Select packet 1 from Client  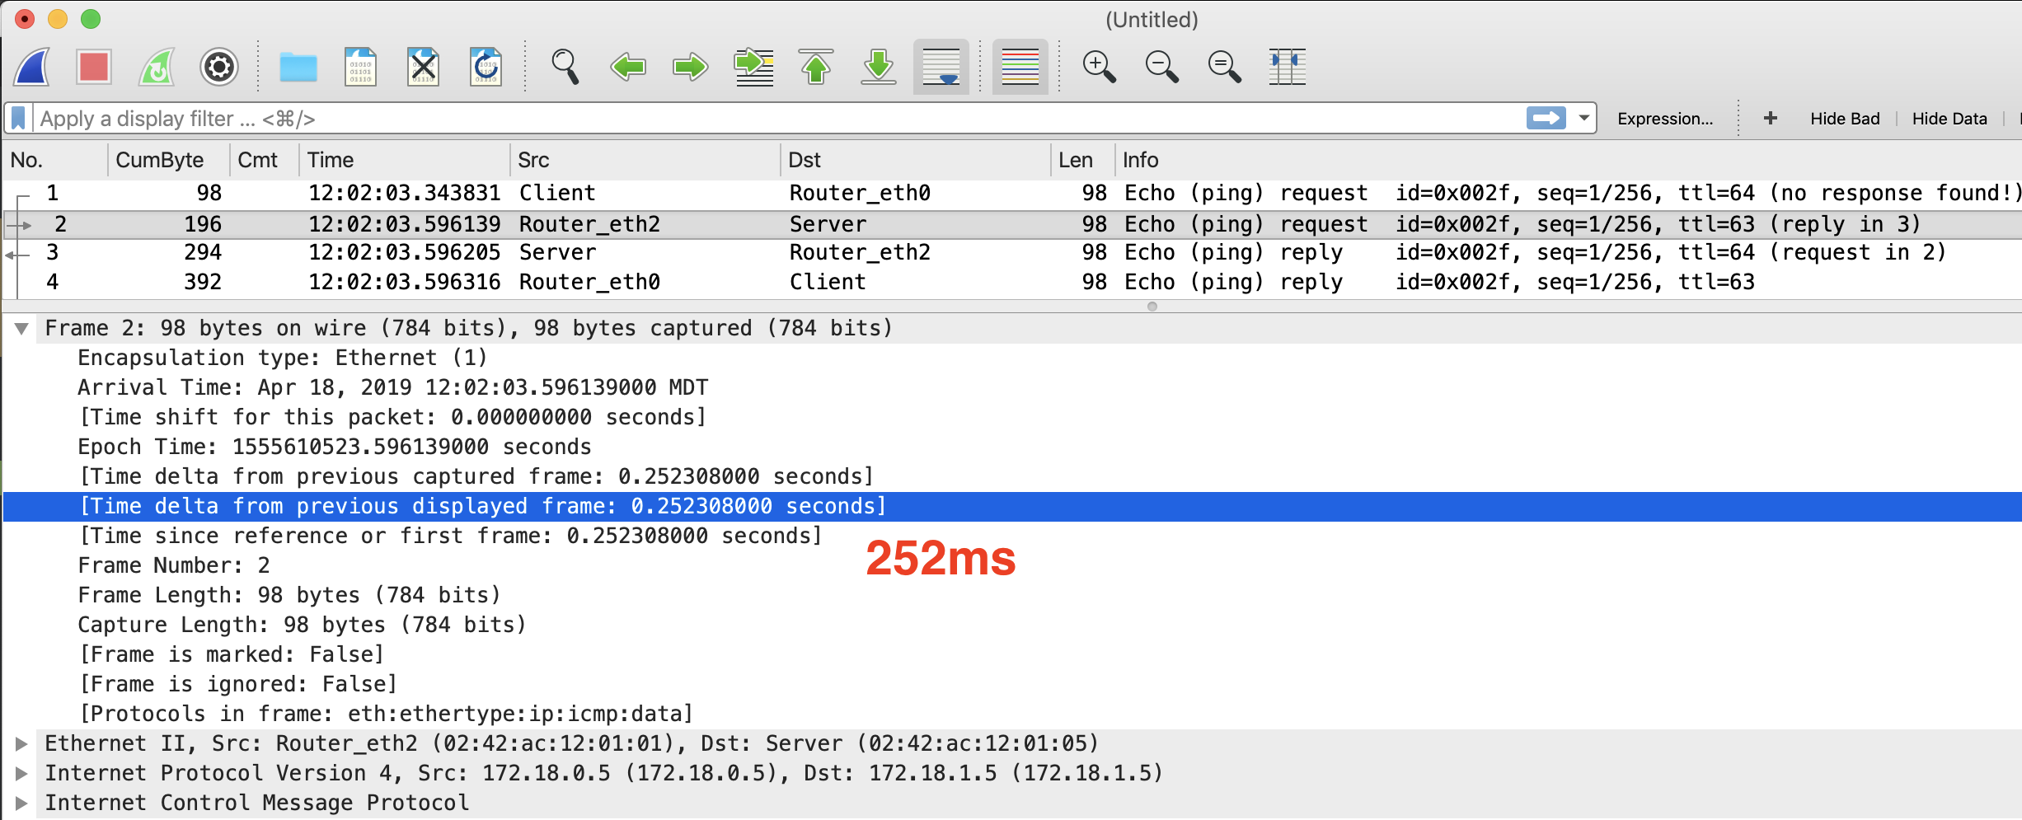pyautogui.click(x=1012, y=194)
